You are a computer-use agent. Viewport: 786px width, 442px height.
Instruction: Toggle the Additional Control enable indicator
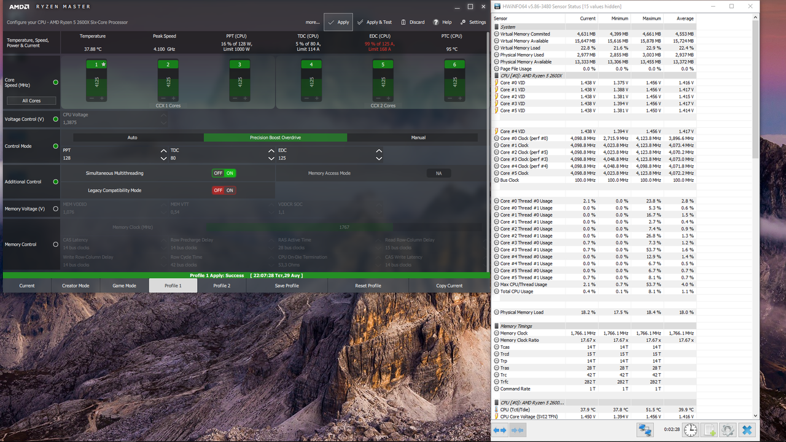point(56,182)
